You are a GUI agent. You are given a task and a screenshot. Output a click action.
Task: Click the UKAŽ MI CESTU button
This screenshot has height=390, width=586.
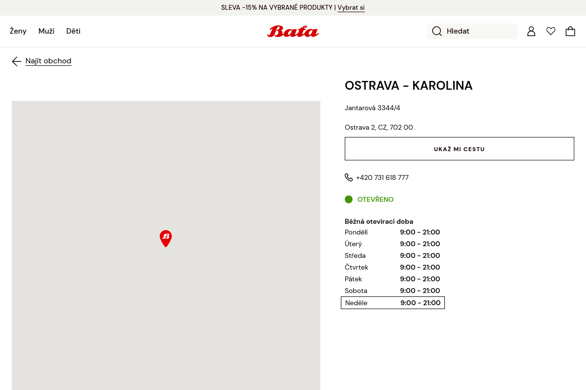[x=459, y=149]
